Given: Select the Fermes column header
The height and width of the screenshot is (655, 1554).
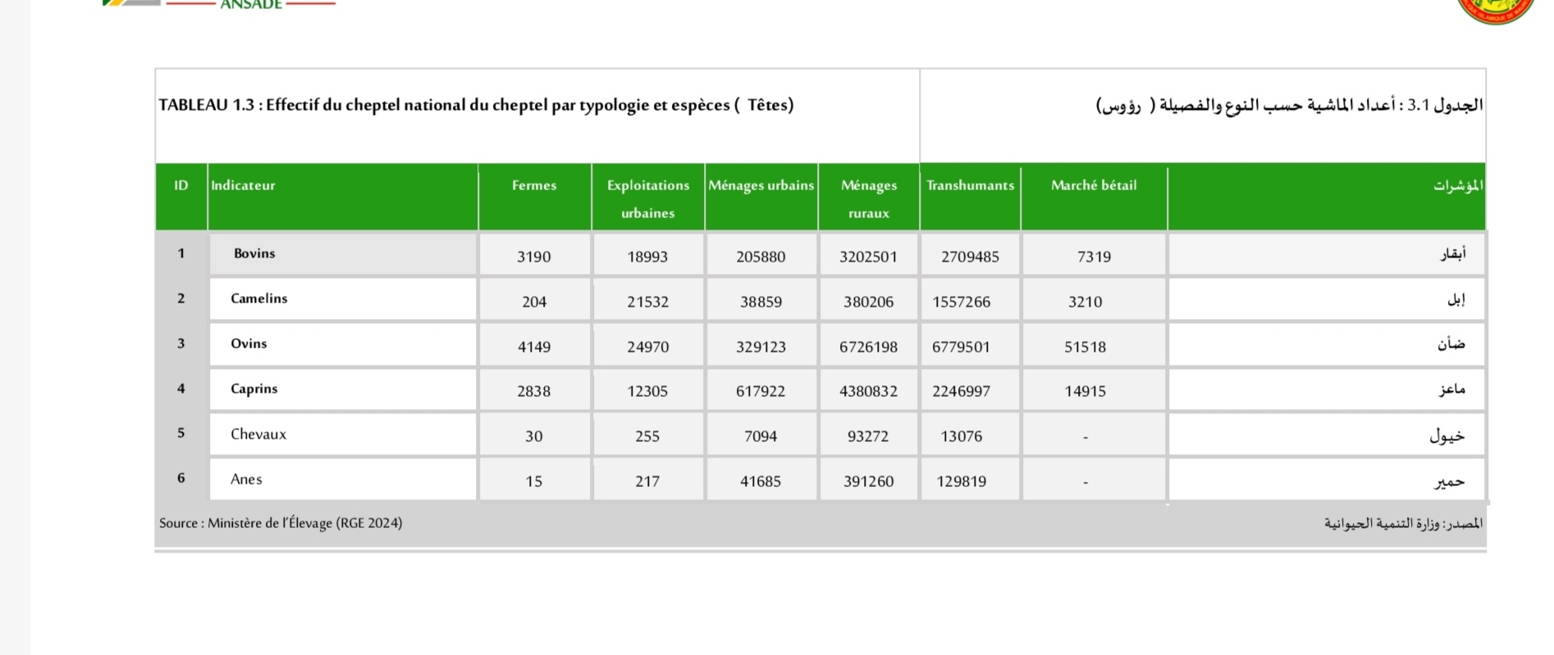Looking at the screenshot, I should [x=534, y=197].
